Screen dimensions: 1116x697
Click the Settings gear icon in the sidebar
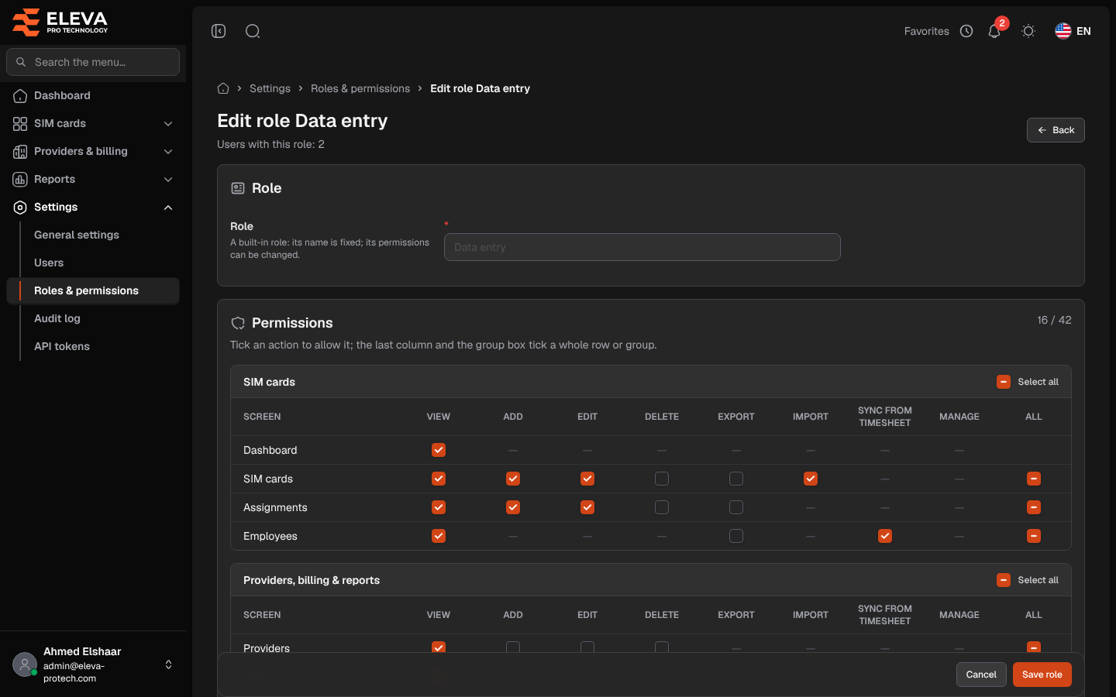coord(20,207)
